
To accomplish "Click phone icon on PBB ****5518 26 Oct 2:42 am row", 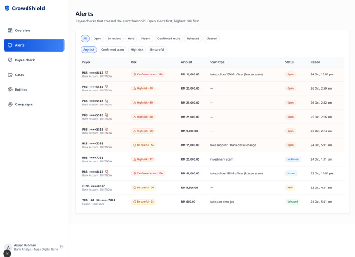I will (106, 101).
